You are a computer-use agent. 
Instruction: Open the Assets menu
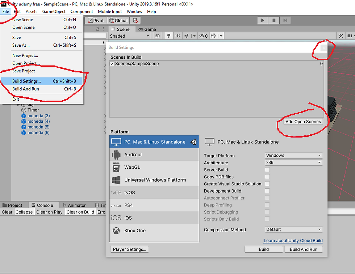[32, 12]
